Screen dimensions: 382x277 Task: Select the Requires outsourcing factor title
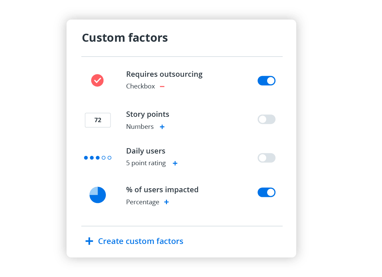(164, 74)
